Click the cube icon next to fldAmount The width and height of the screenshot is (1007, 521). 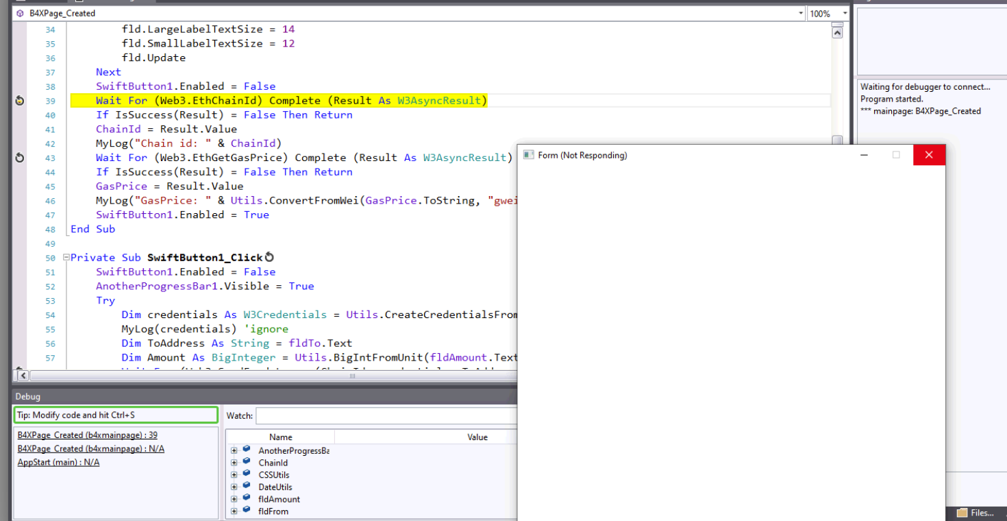click(247, 499)
